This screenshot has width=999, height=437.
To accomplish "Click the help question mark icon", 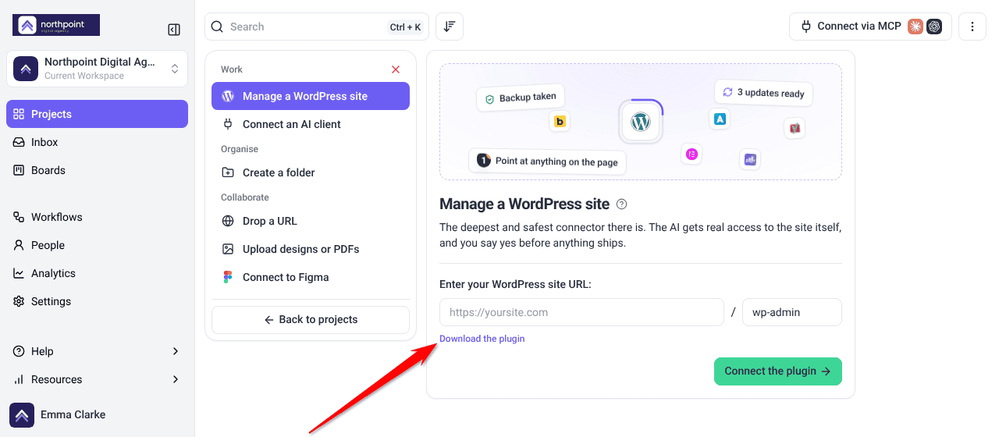I will pyautogui.click(x=622, y=204).
